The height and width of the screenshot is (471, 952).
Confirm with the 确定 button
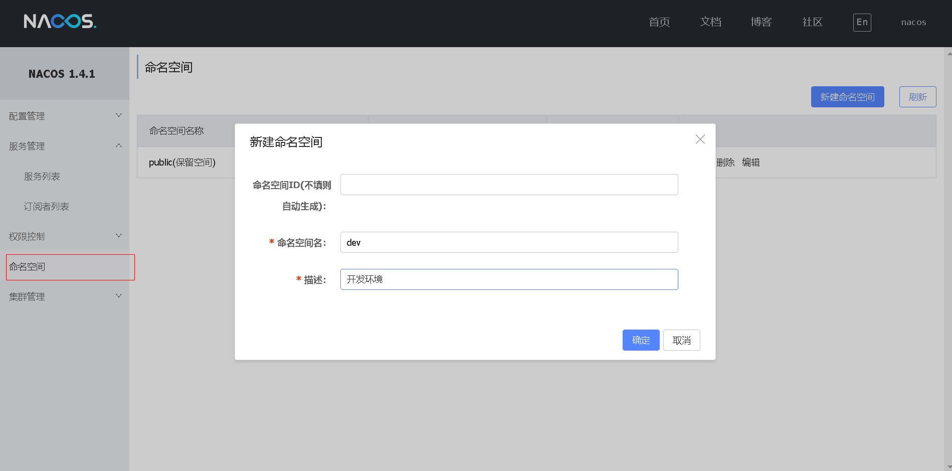(641, 340)
